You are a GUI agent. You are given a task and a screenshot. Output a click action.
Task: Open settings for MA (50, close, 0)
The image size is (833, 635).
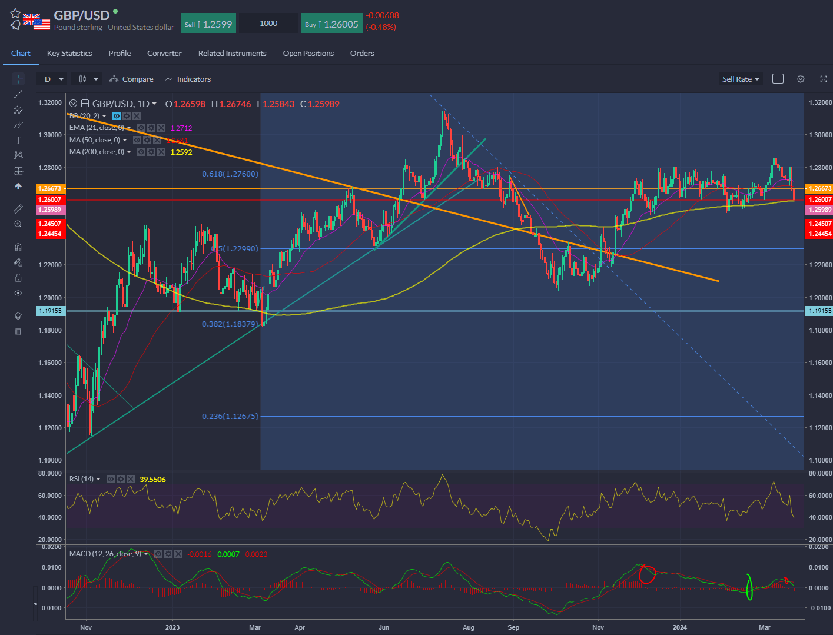point(147,140)
